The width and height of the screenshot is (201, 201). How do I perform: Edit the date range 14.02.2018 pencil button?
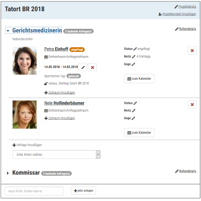[83, 67]
